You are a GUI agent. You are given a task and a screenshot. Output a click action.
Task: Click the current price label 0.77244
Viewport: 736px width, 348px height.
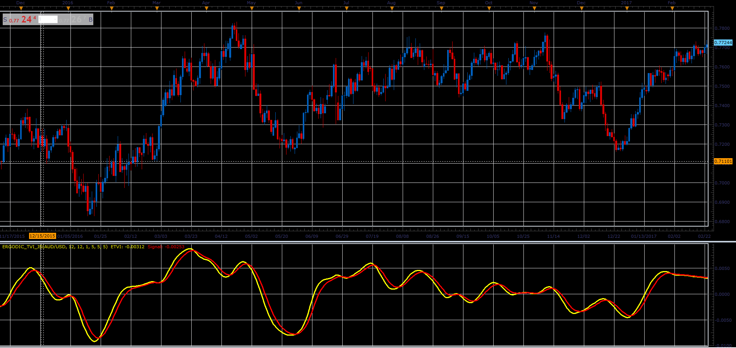[x=723, y=43]
